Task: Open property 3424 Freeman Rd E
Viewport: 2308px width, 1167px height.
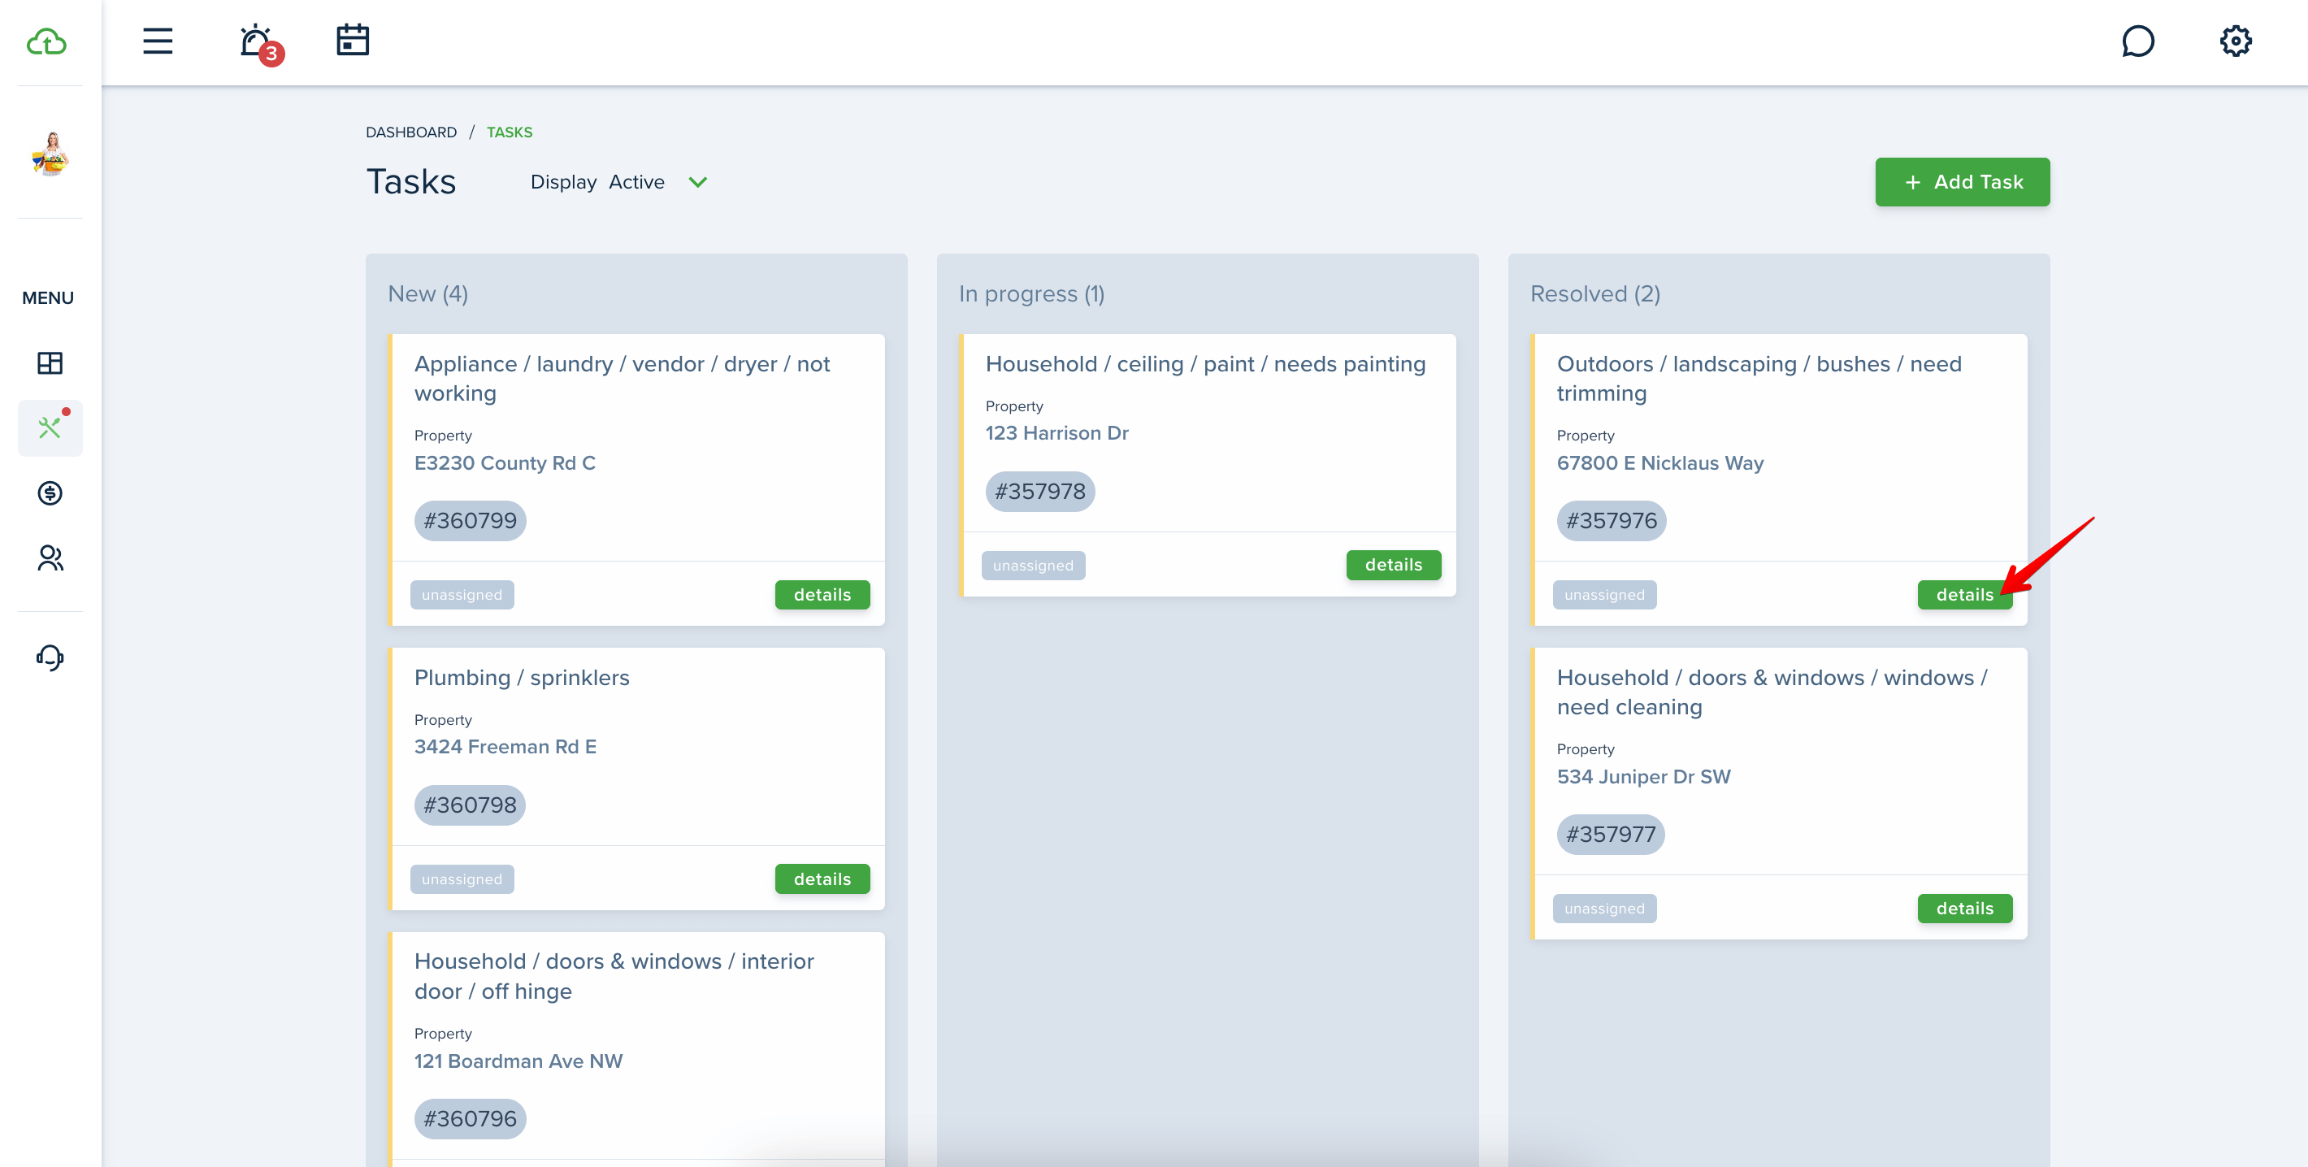Action: 505,747
